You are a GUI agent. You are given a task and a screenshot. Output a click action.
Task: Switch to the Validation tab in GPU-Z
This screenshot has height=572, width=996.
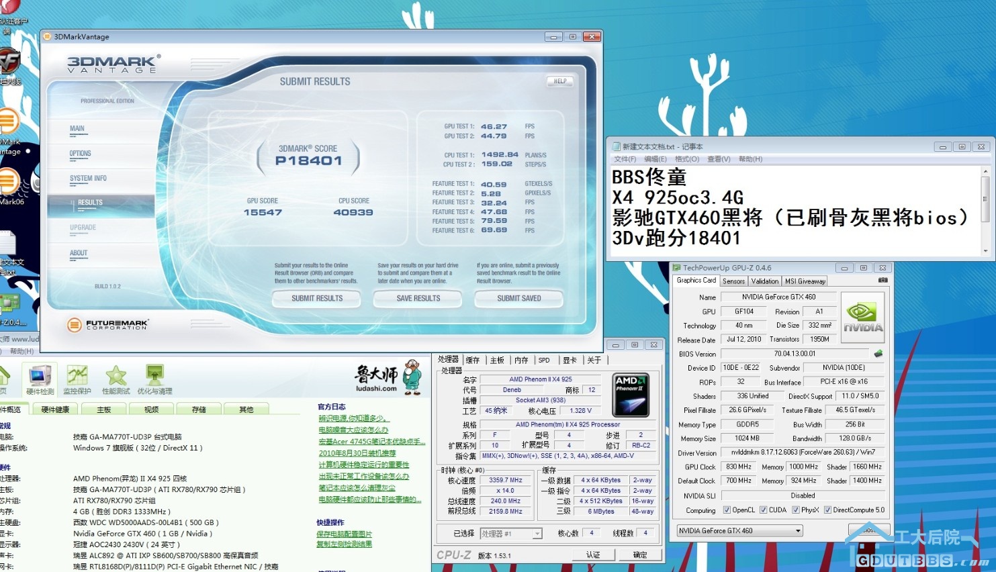pyautogui.click(x=765, y=281)
